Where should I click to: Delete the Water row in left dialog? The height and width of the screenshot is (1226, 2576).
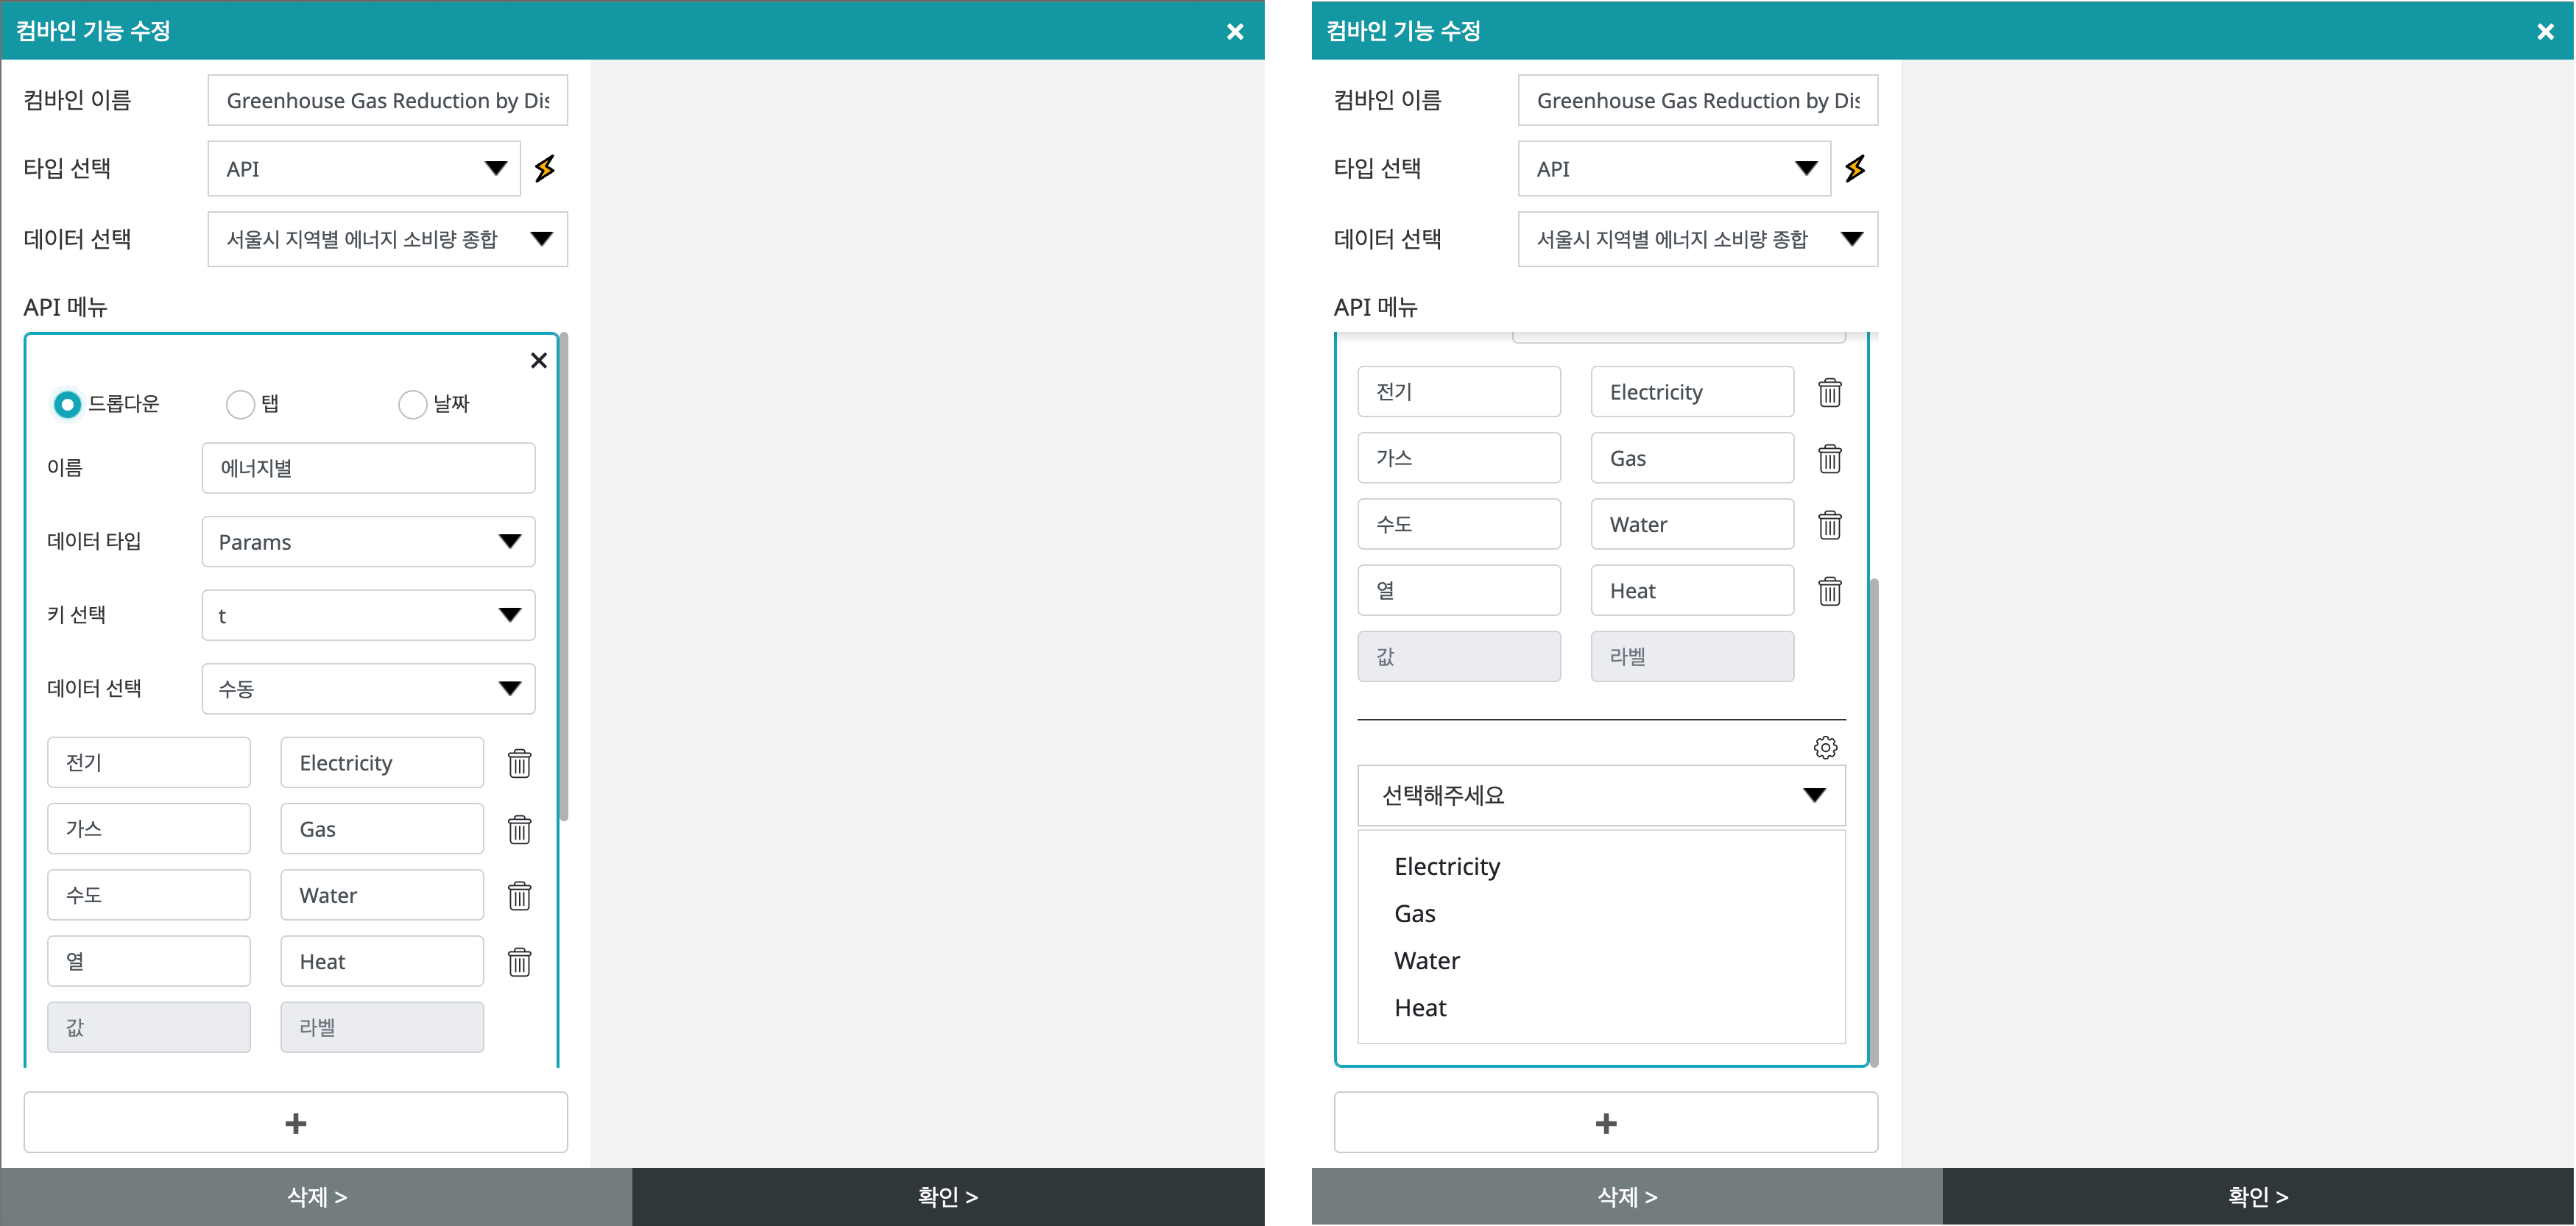[519, 896]
